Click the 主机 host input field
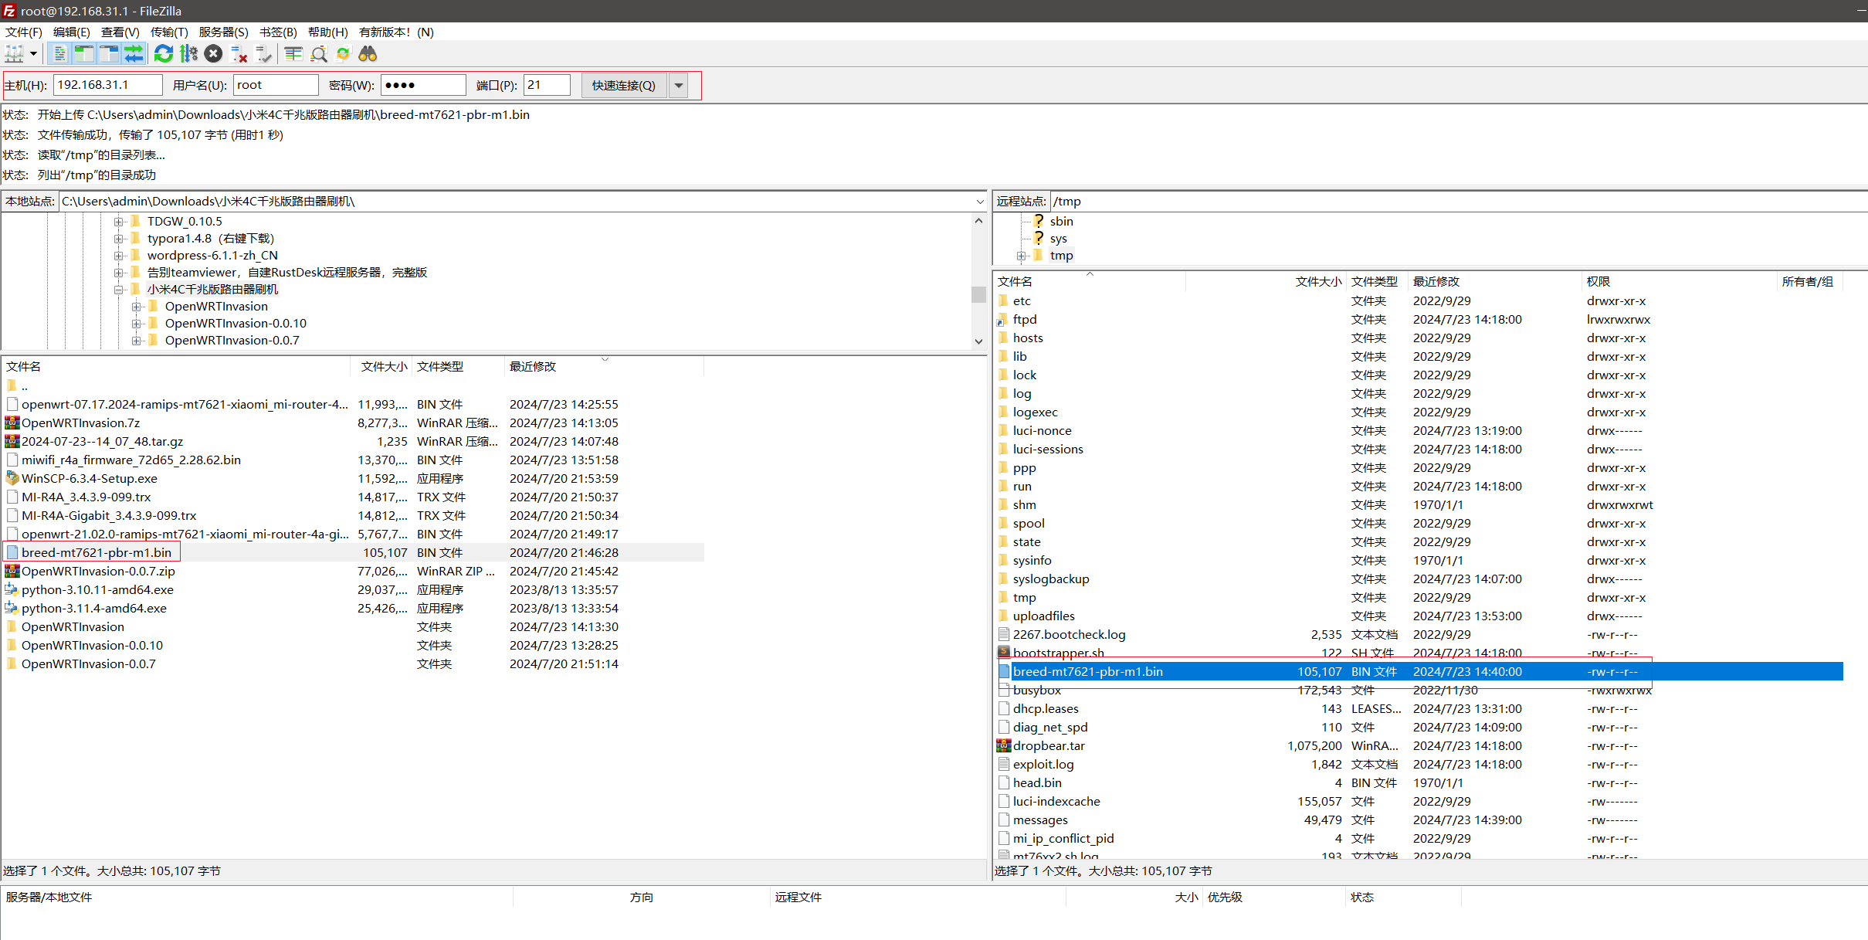The image size is (1868, 940). click(107, 85)
